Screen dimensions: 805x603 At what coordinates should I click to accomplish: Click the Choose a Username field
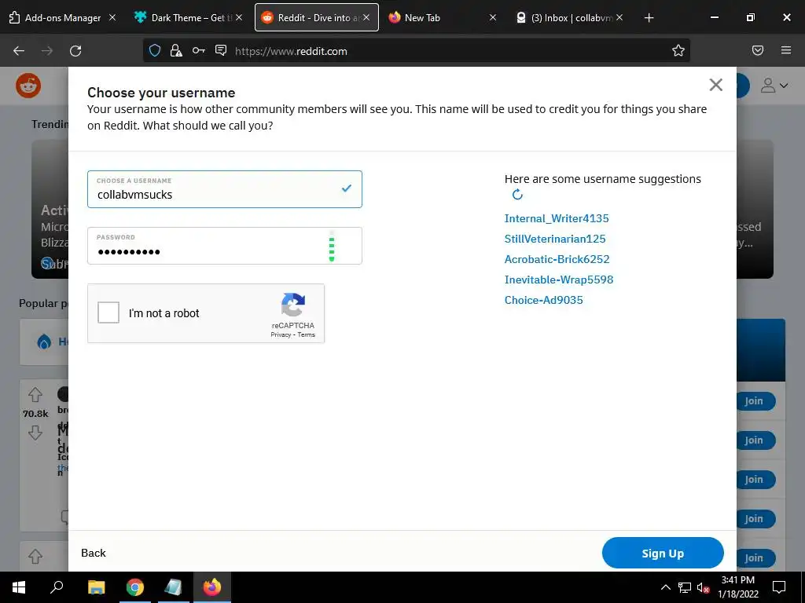point(224,189)
